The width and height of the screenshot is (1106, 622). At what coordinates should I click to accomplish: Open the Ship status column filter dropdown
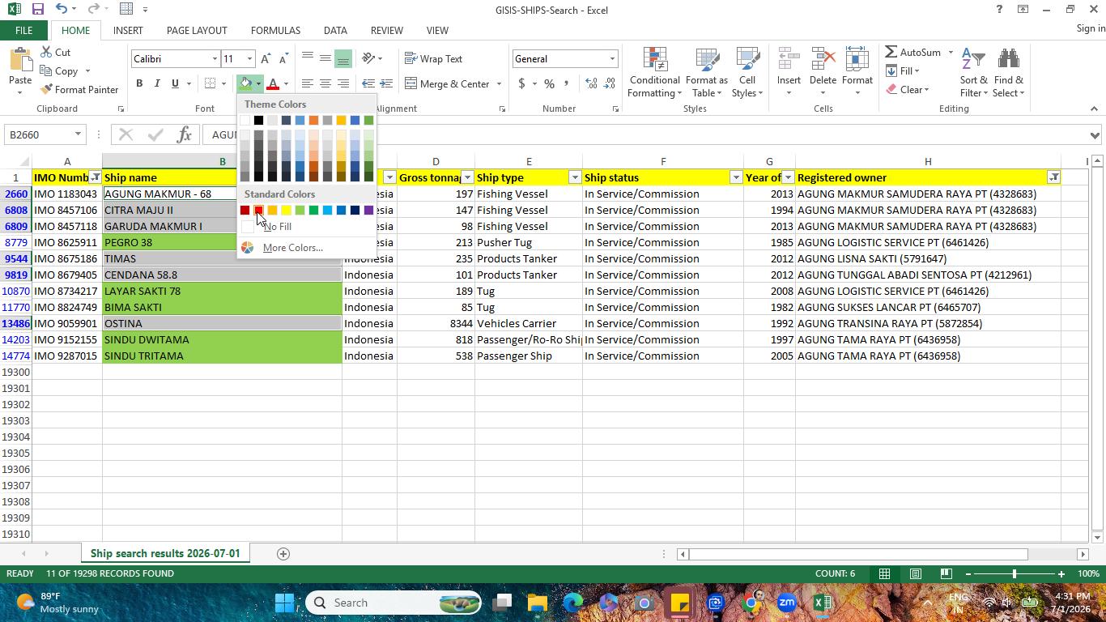tap(735, 177)
